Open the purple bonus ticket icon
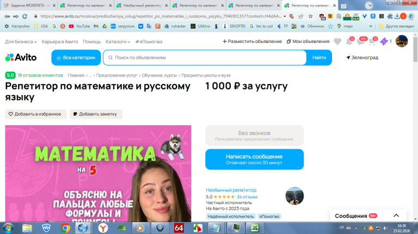This screenshot has height=234, width=418. tap(384, 41)
